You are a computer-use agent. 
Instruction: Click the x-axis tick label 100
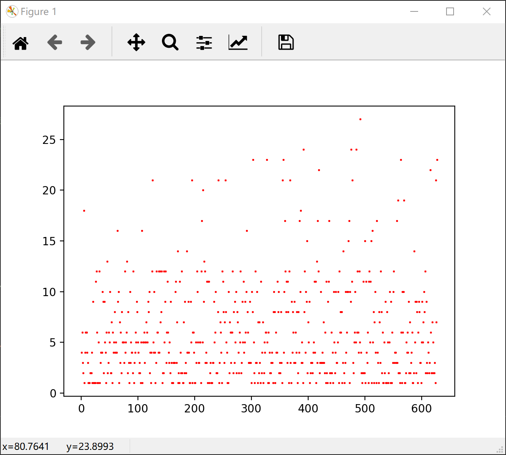coord(138,408)
